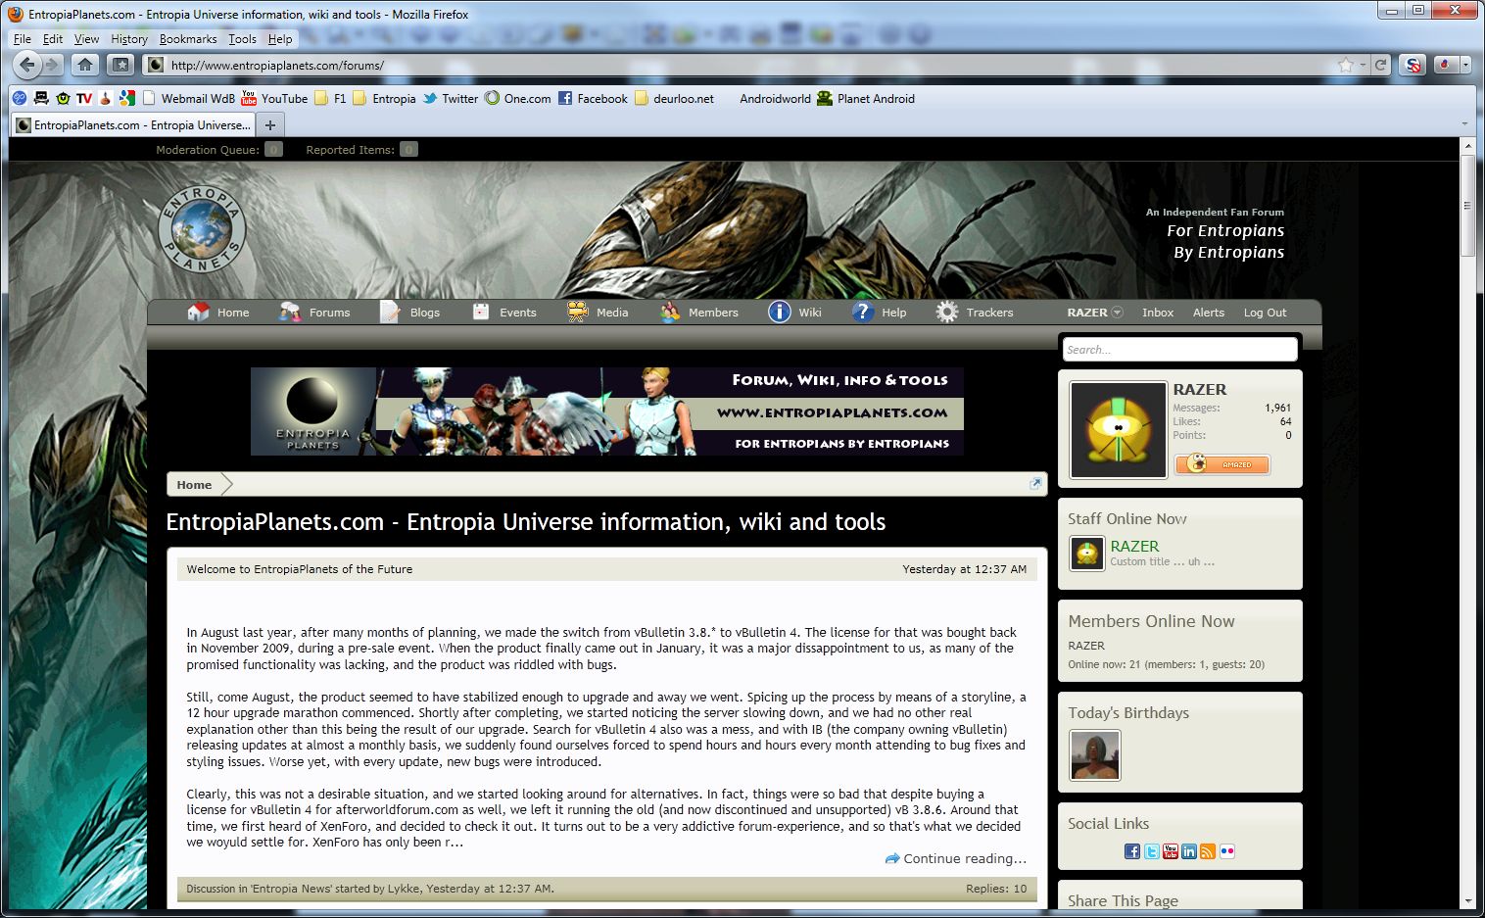Click the birthday member avatar thumbnail
The width and height of the screenshot is (1485, 918).
point(1094,755)
